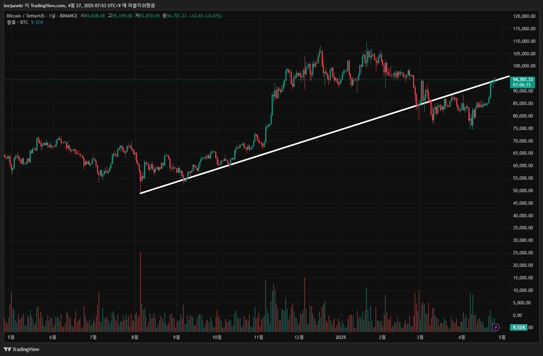Click the green 9.12K volume label on axis
The width and height of the screenshot is (543, 356).
[x=519, y=327]
